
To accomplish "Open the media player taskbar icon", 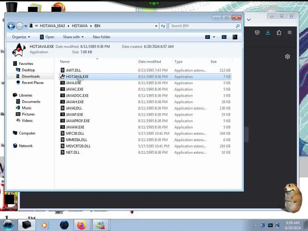I will tap(45, 225).
